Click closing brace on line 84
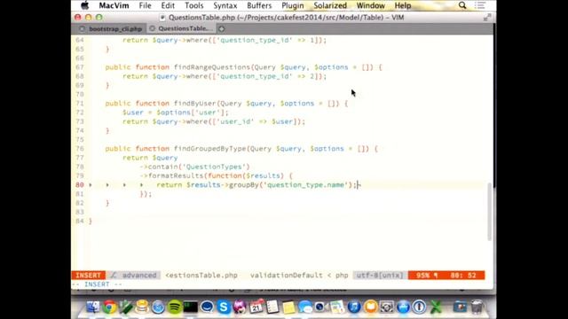The height and width of the screenshot is (319, 568). point(91,221)
